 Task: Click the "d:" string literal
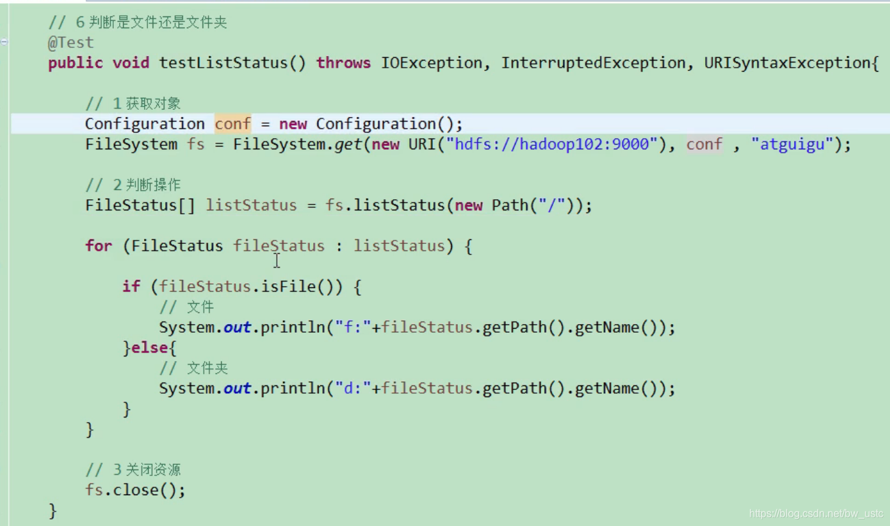tap(353, 389)
